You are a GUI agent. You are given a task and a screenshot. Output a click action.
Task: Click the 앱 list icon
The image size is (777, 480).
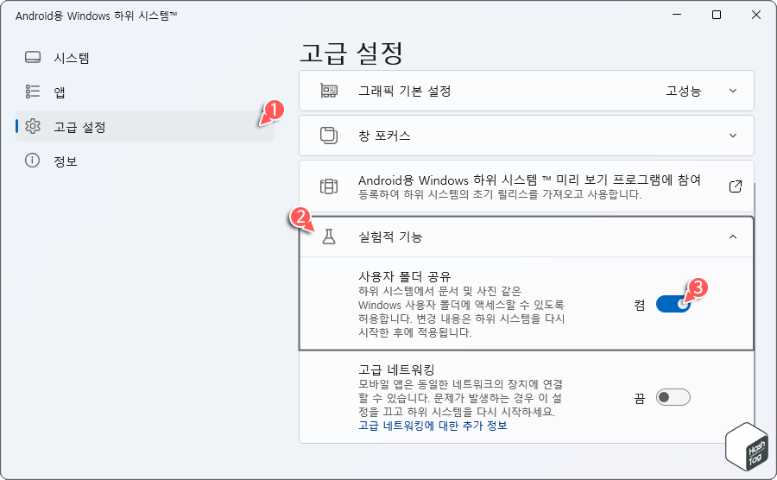pyautogui.click(x=33, y=92)
